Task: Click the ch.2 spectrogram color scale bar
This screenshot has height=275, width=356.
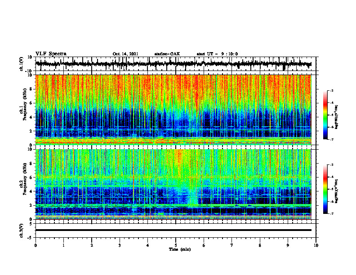Action: click(x=325, y=189)
